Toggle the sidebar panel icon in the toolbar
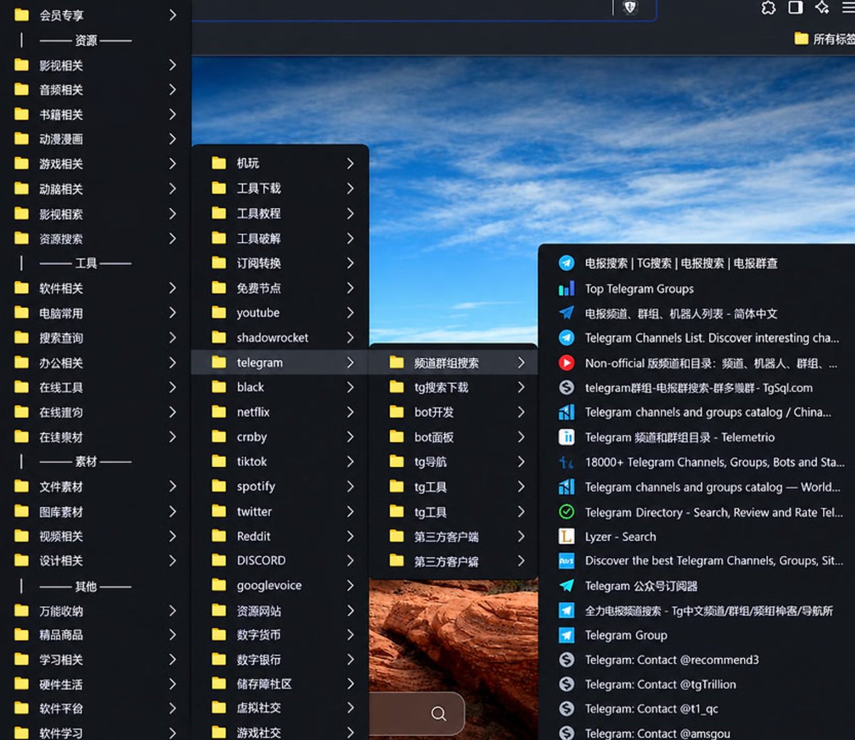 click(x=795, y=7)
